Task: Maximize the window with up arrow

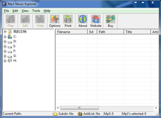Action: point(143,2)
